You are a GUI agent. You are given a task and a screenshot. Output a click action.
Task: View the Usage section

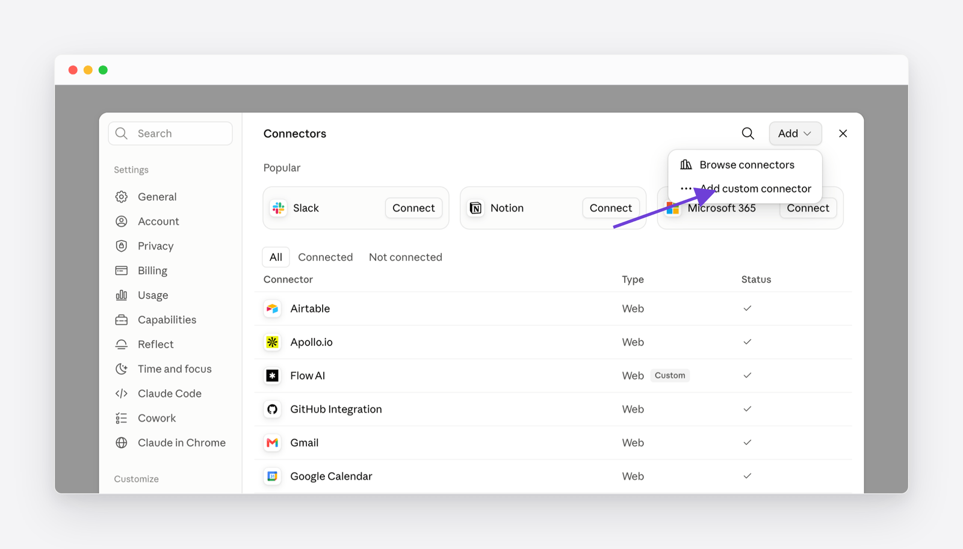coord(153,295)
